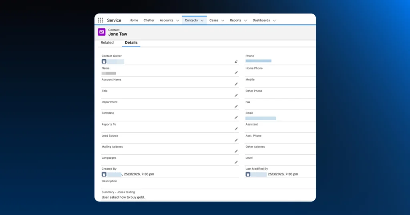
Task: Click the Asst. Phone field label
Action: [253, 136]
